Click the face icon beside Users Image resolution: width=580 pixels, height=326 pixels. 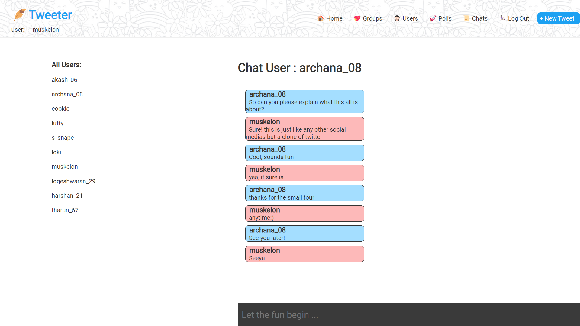point(397,18)
